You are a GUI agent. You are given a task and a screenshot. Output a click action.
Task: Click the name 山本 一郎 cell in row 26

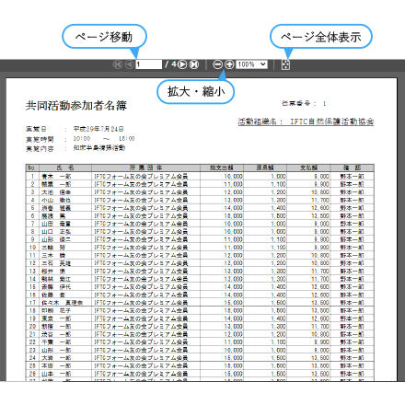[65, 374]
